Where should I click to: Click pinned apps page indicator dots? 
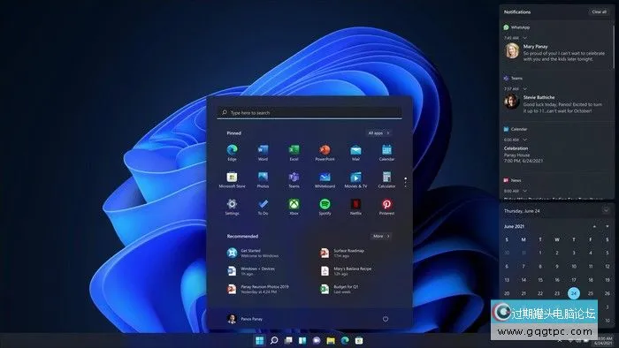tap(405, 182)
